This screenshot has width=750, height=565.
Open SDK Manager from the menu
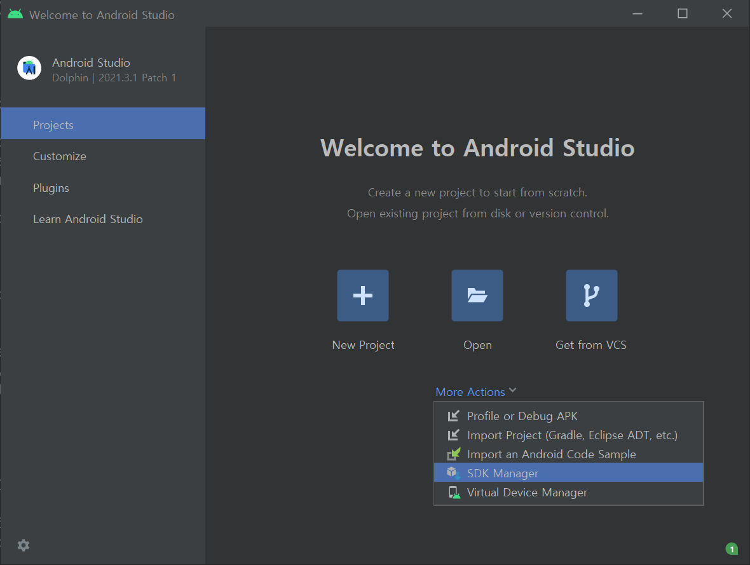[x=568, y=473]
